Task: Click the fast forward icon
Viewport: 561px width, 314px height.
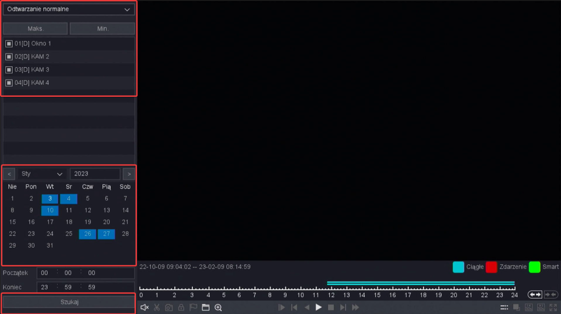Action: click(356, 307)
